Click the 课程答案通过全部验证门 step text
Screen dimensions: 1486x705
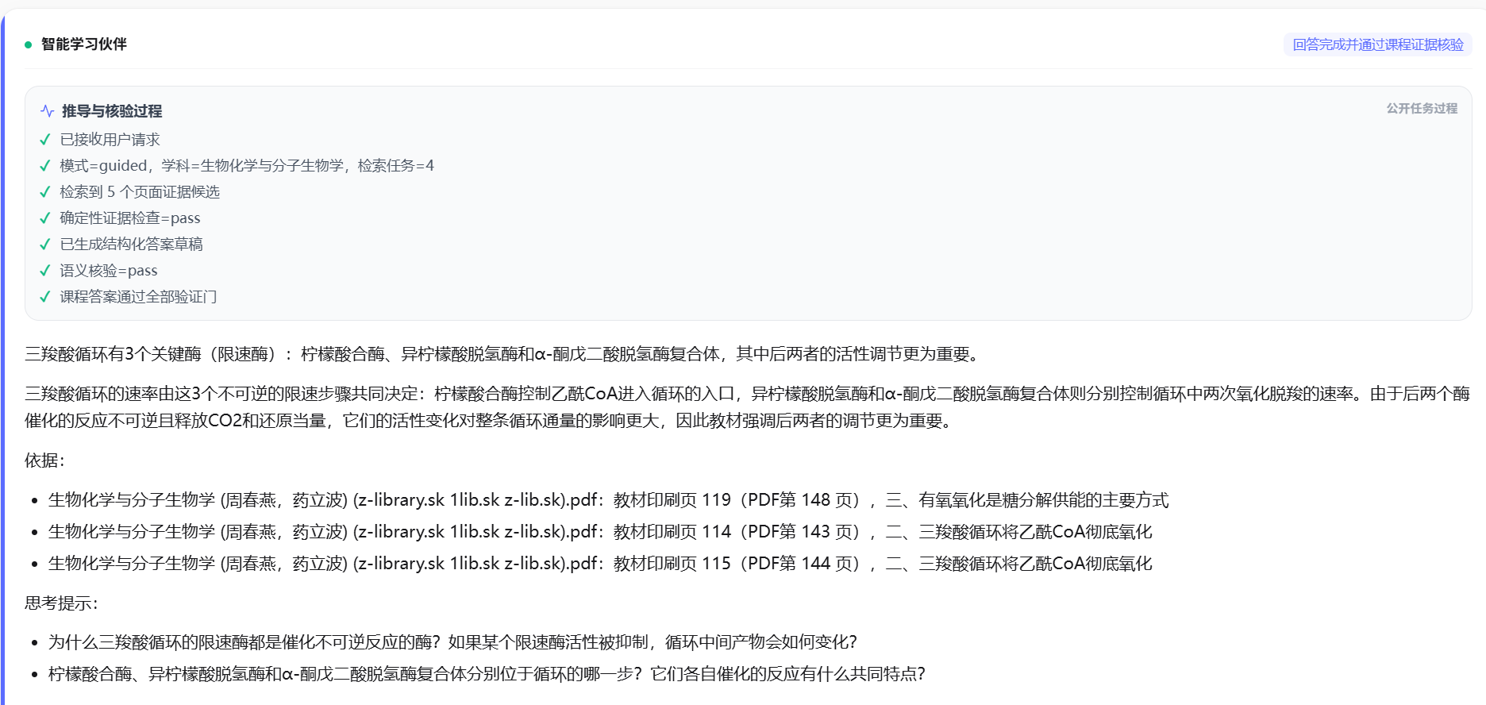138,297
